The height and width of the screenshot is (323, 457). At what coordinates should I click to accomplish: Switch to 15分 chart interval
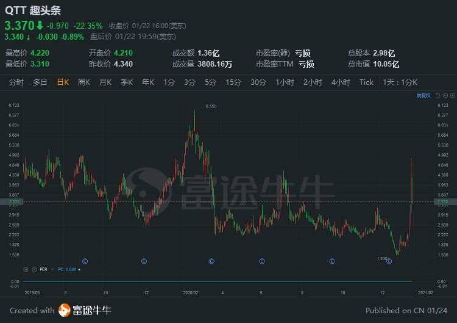tap(233, 82)
